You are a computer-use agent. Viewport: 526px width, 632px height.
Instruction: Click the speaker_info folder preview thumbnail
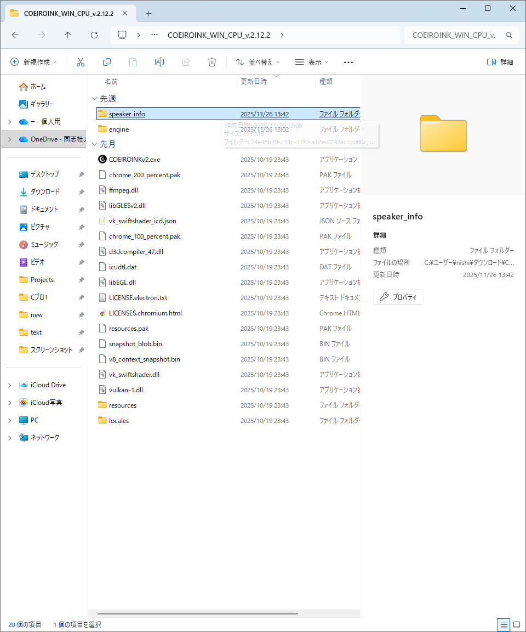click(x=443, y=133)
